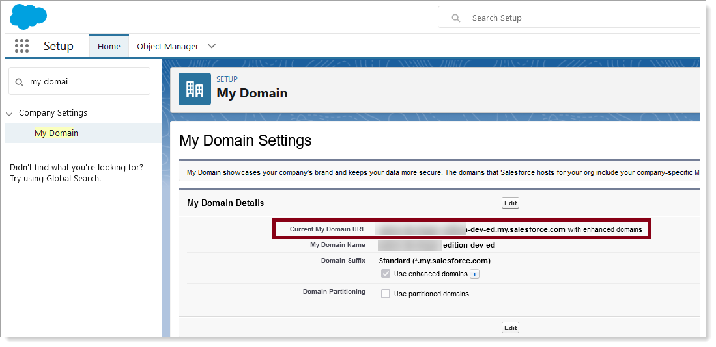
Task: Click the My Domain Name label
Action: point(338,245)
